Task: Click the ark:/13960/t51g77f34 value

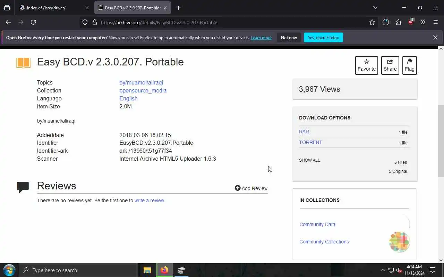Action: coord(146,151)
